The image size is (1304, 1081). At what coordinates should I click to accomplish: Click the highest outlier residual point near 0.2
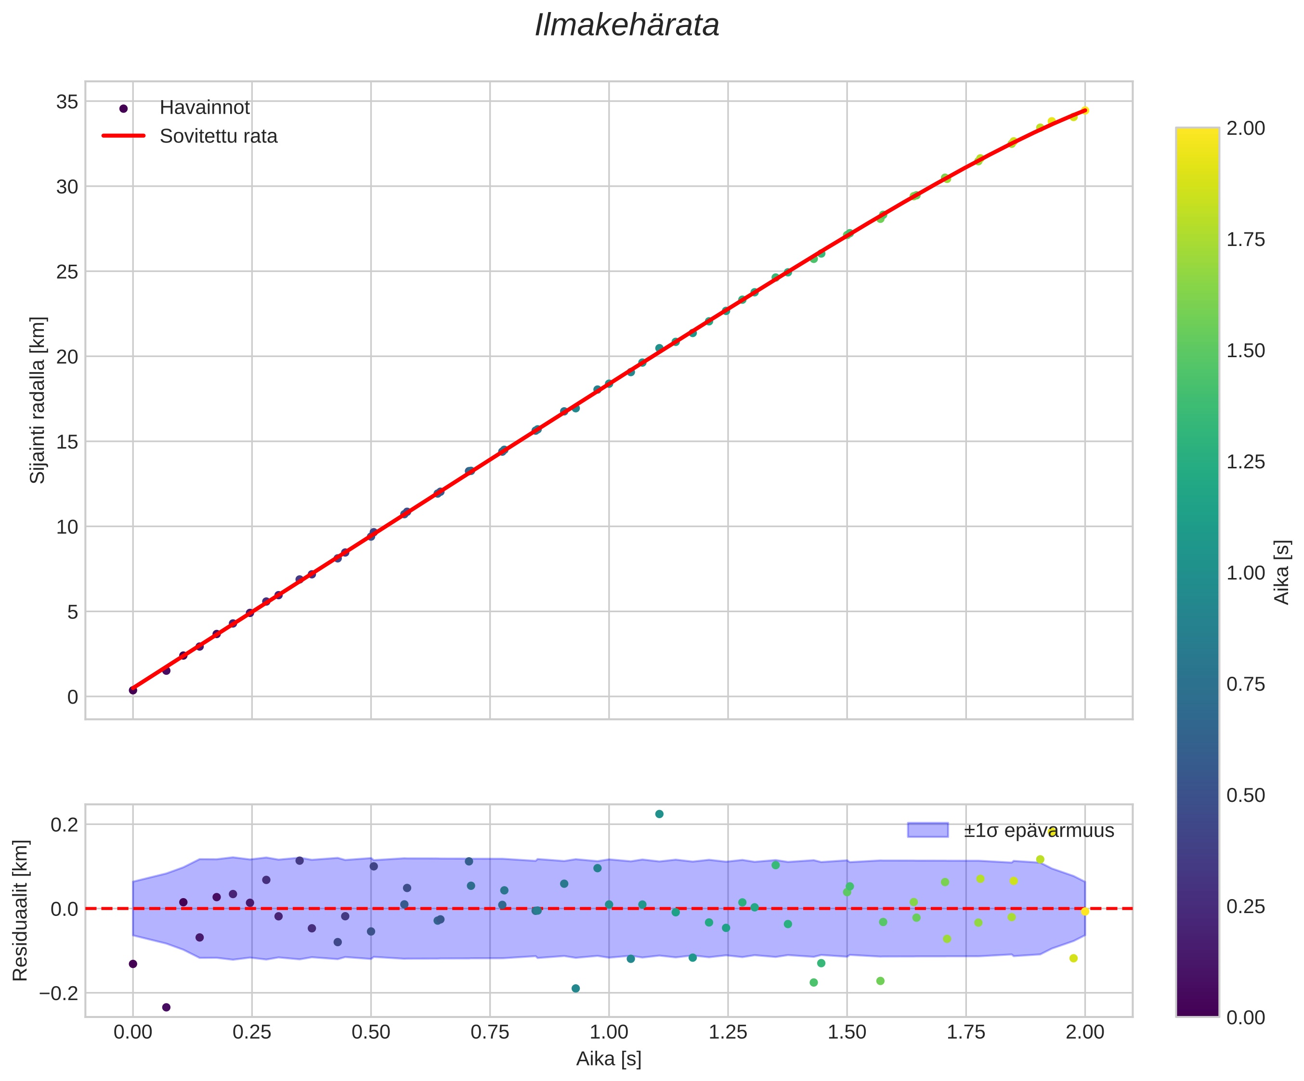659,814
